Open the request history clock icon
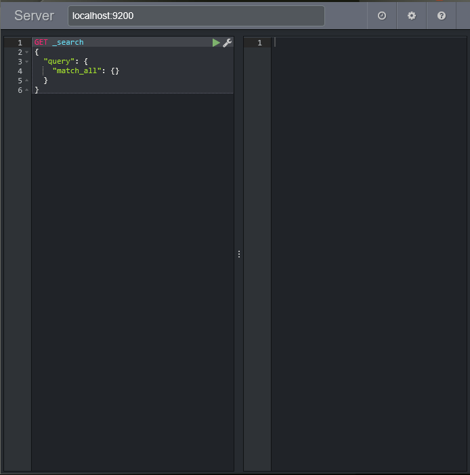Screen dimensions: 470x475 (382, 16)
